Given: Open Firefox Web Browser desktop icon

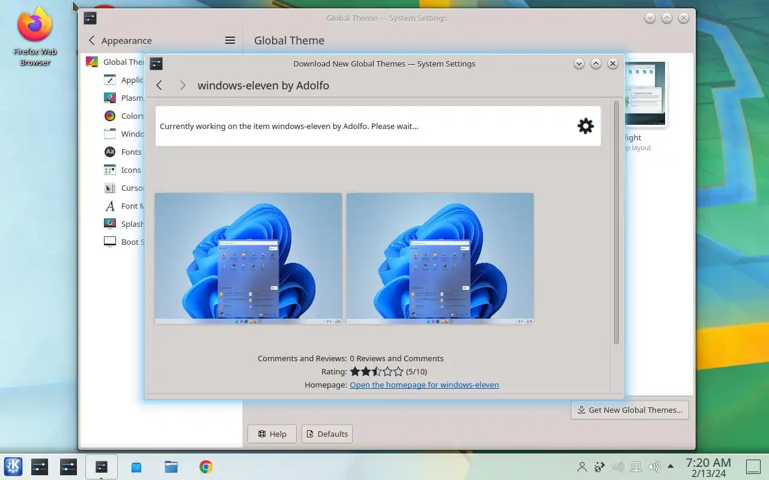Looking at the screenshot, I should (x=35, y=36).
